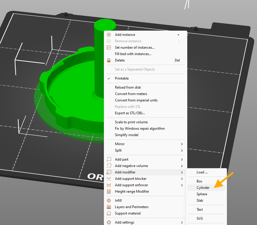Click the Height range Modifier icon
The width and height of the screenshot is (257, 225).
click(109, 191)
